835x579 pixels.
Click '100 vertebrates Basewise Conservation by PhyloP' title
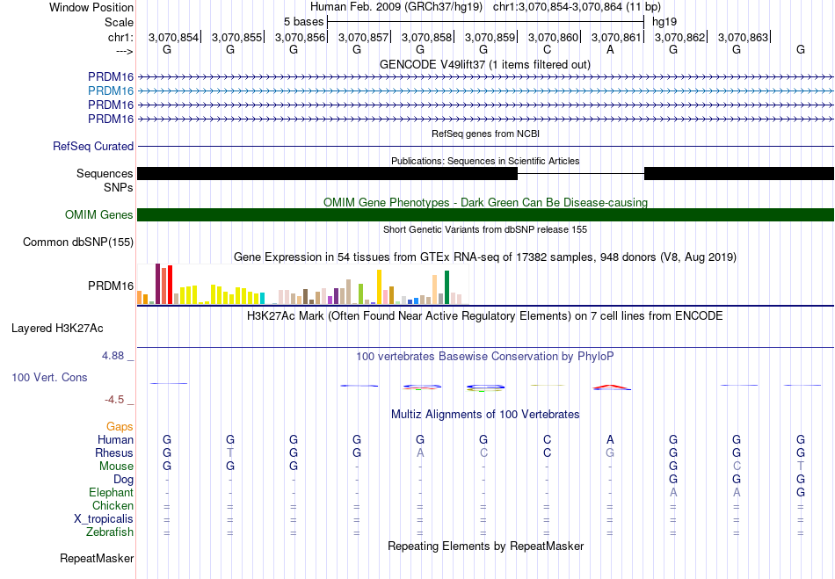click(485, 356)
